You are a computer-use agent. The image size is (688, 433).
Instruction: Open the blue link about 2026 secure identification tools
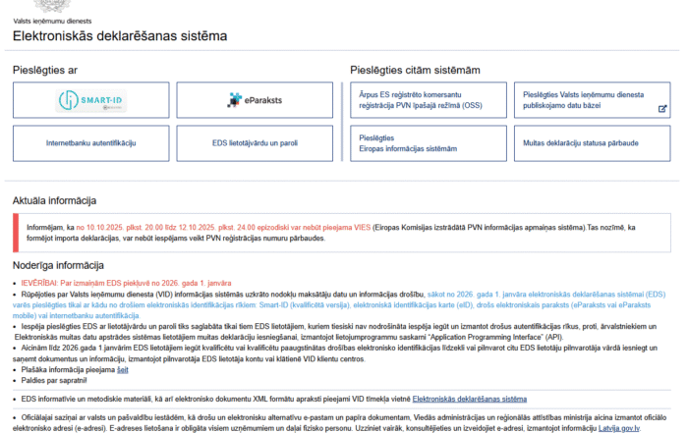[339, 305]
